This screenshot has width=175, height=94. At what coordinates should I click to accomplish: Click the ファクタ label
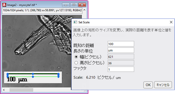pos(80,68)
